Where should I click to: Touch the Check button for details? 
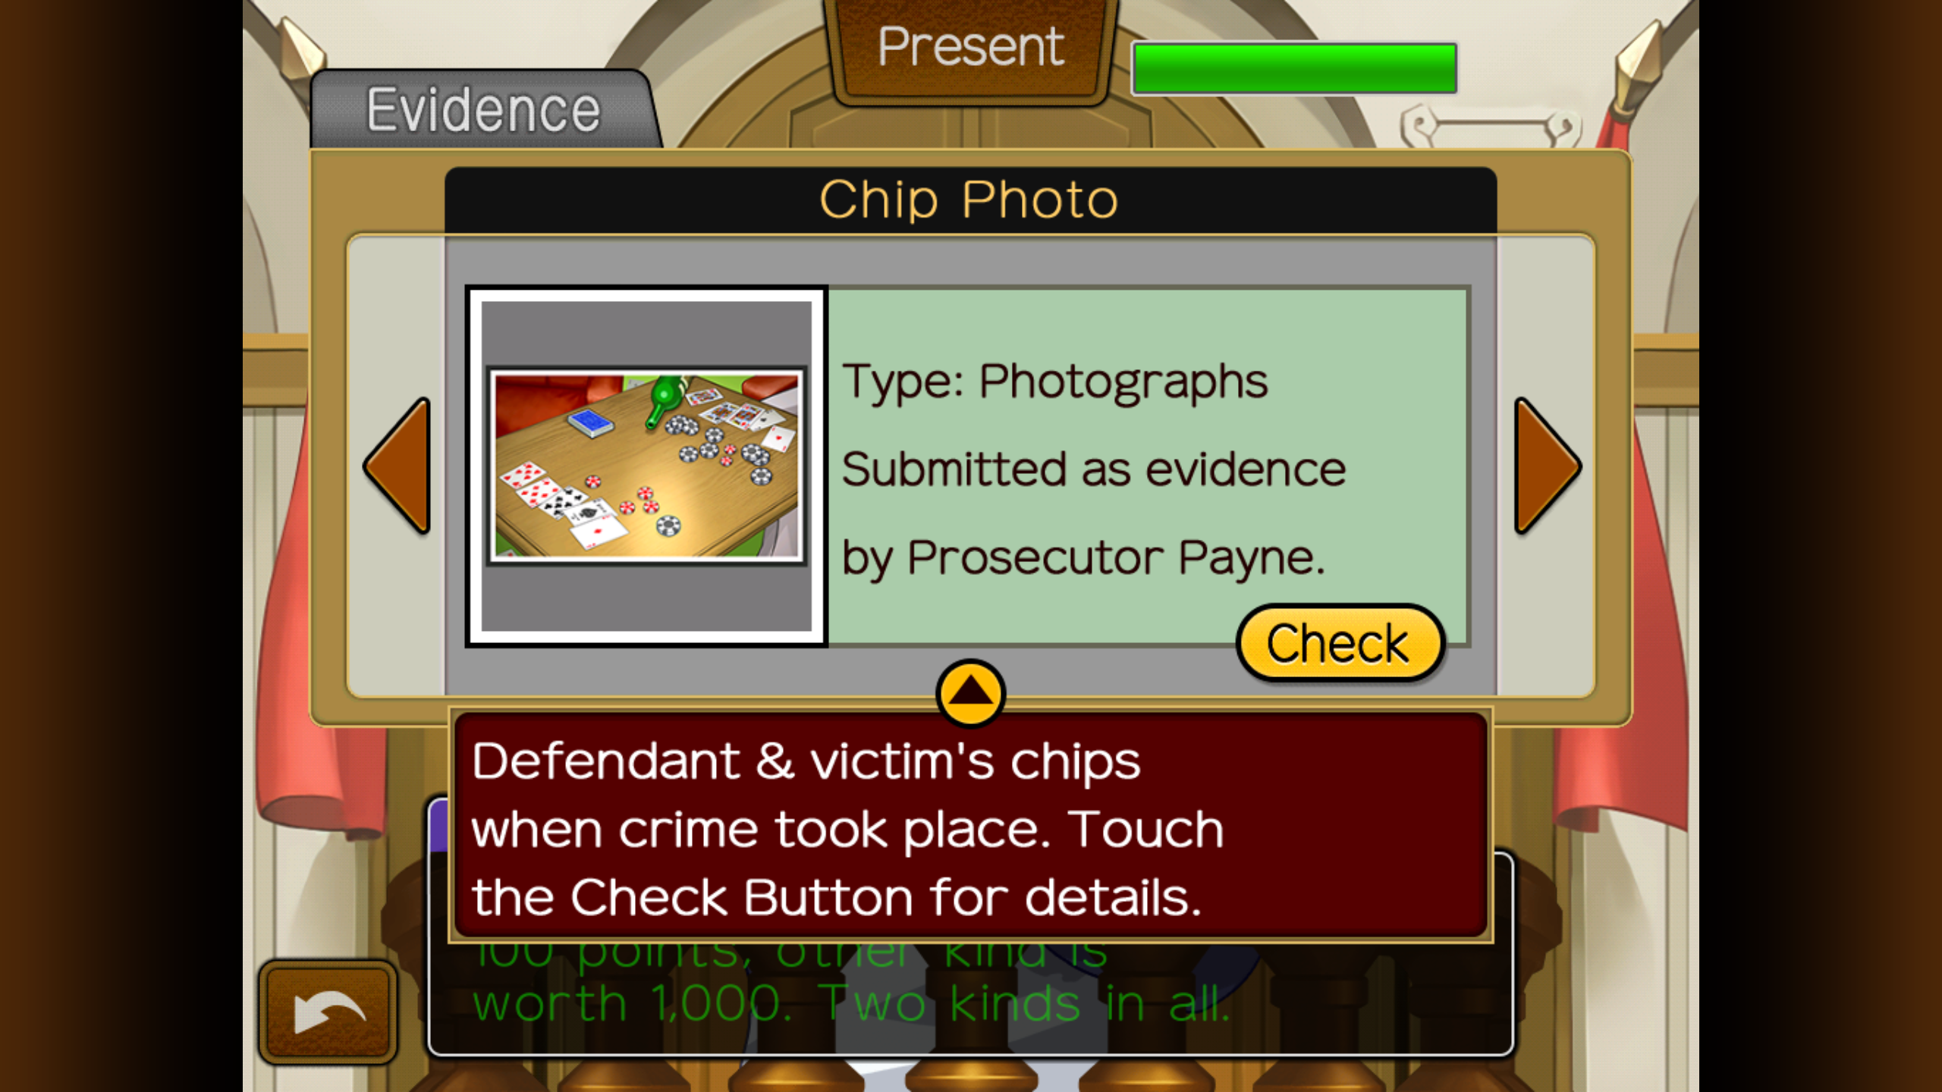click(1340, 643)
